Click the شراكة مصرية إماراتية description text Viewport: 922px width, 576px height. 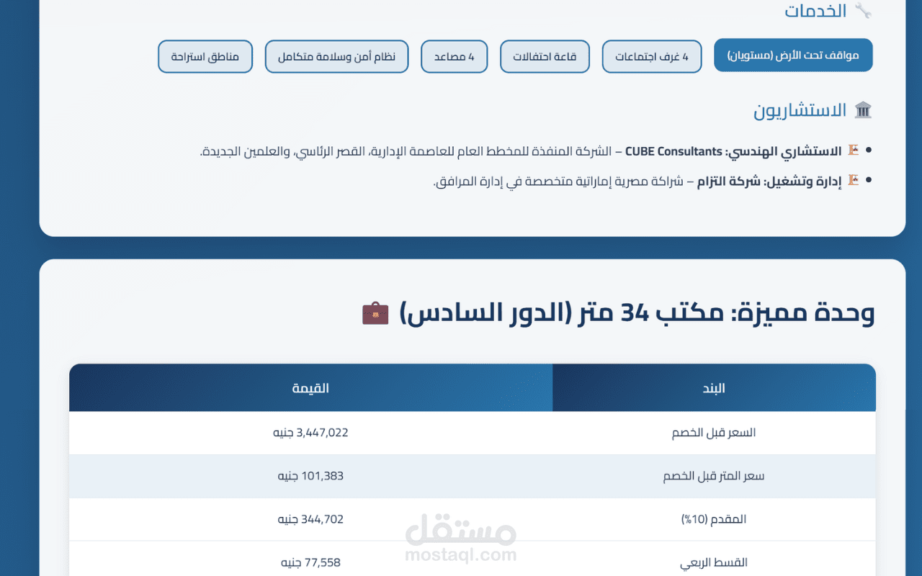click(x=558, y=181)
